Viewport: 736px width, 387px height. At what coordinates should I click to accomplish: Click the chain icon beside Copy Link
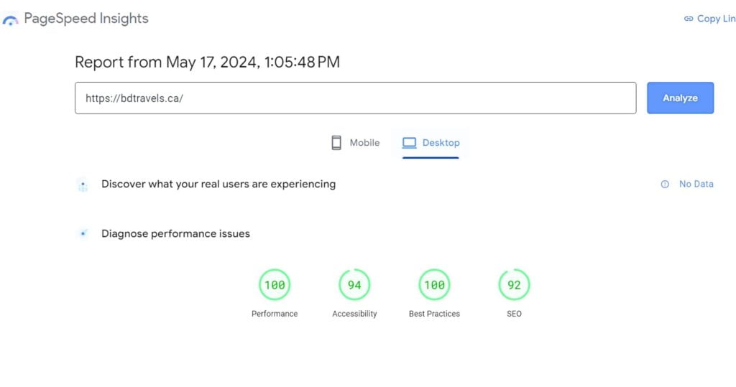[x=689, y=19]
